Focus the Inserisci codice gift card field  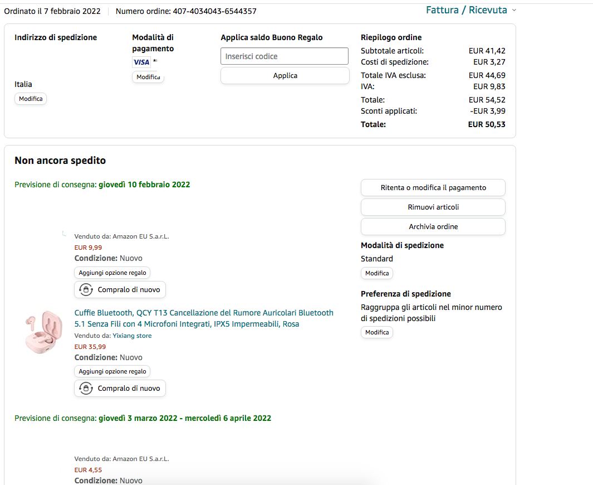tap(285, 56)
